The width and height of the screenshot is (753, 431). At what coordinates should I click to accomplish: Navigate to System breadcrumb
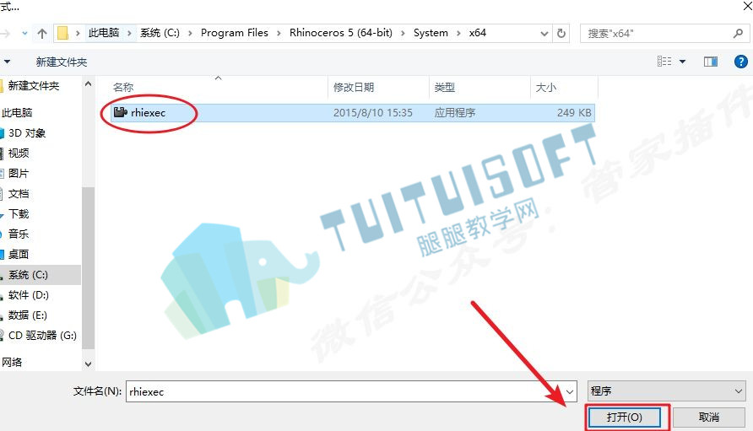click(431, 33)
